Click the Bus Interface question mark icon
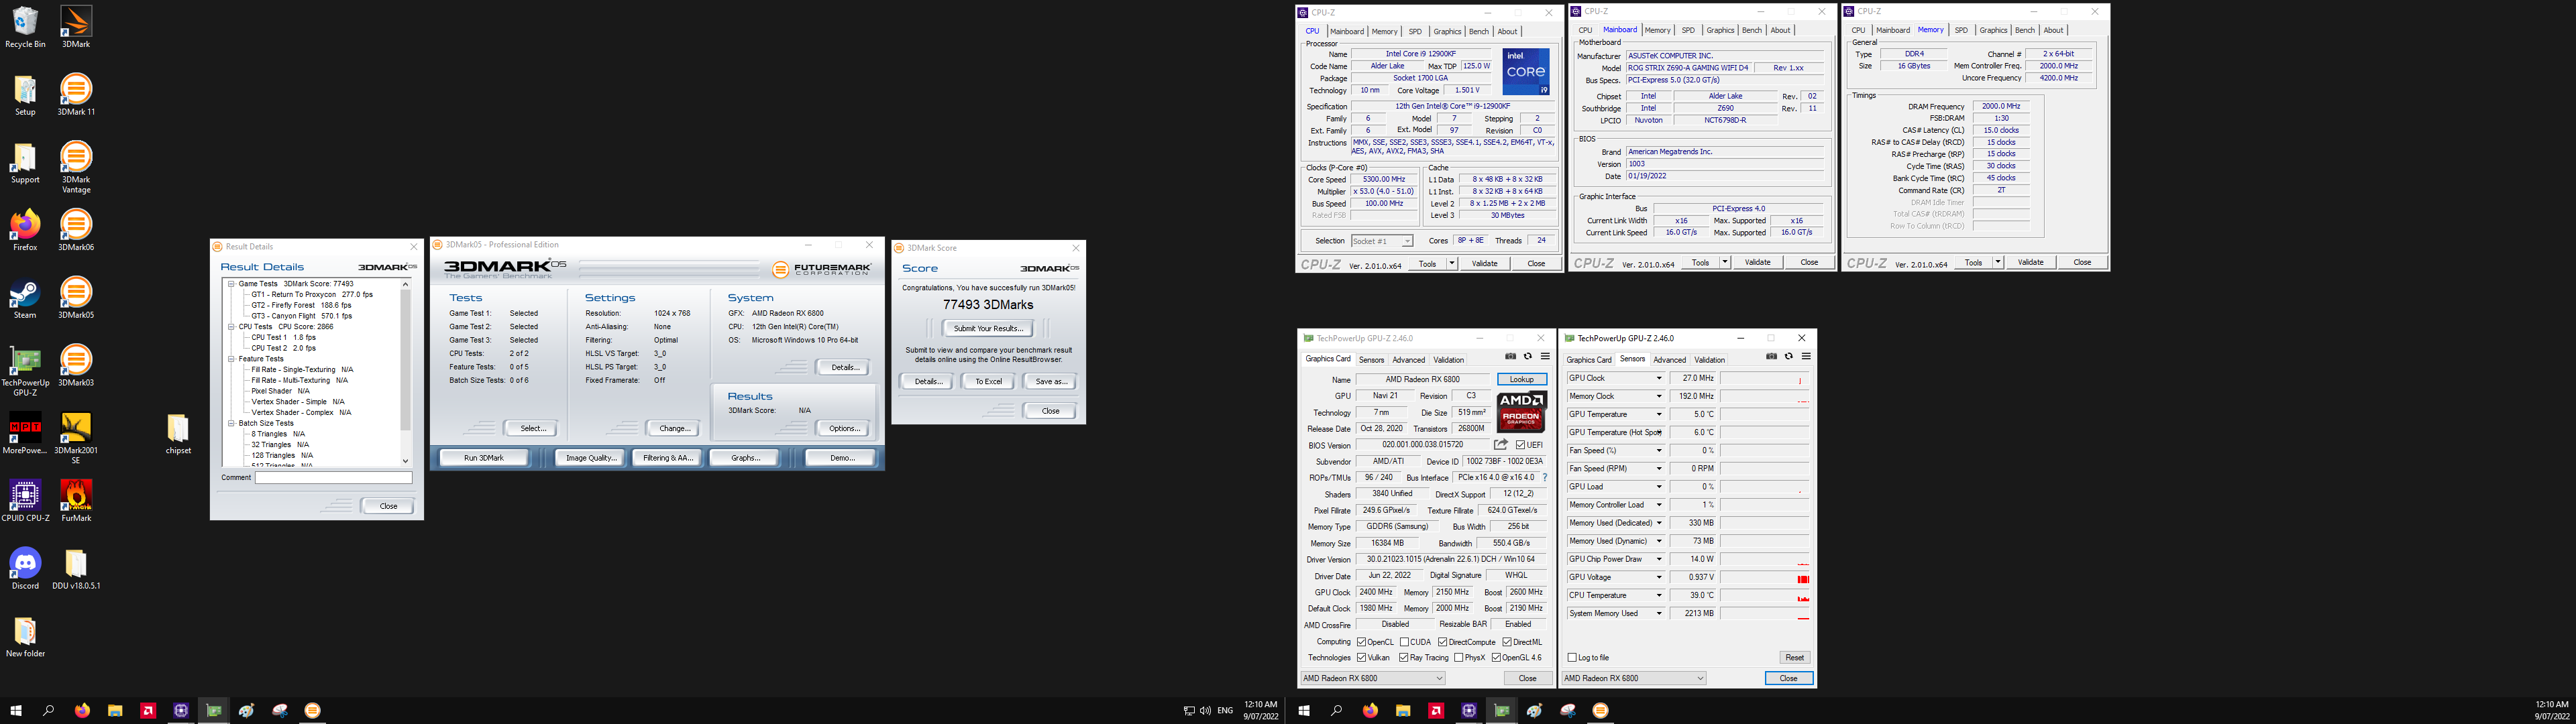The width and height of the screenshot is (2576, 724). [1544, 477]
